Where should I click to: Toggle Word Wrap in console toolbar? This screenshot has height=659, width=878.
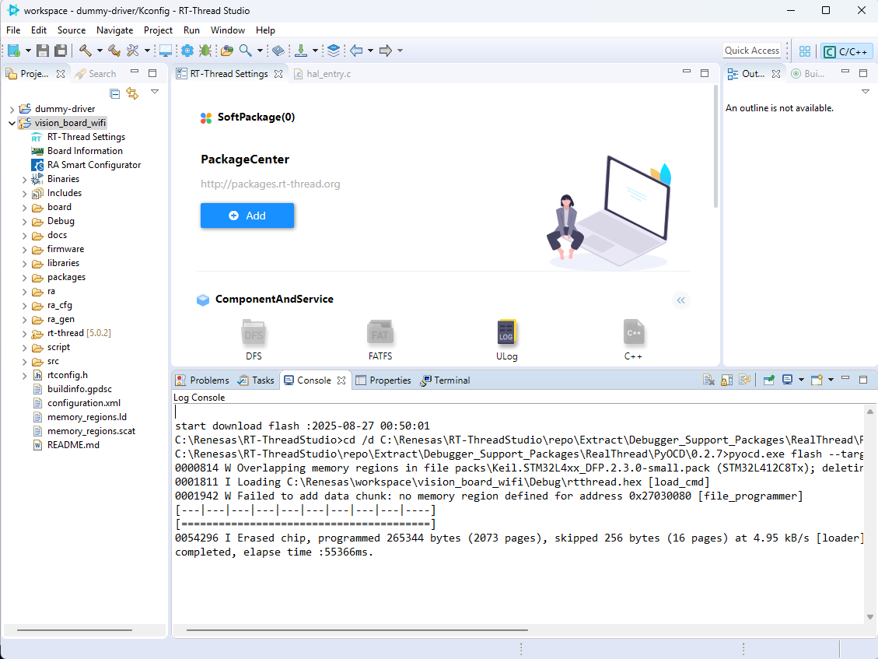click(x=744, y=380)
